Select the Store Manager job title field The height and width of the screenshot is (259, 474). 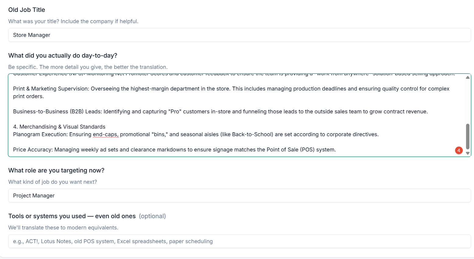coord(122,35)
